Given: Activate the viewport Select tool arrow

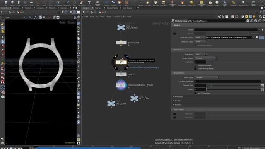Looking at the screenshot, I should pos(2,37).
